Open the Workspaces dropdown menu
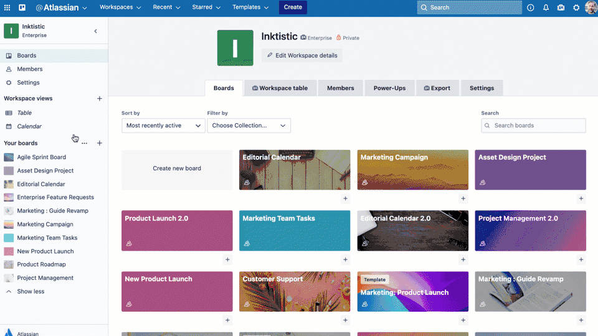 click(120, 7)
